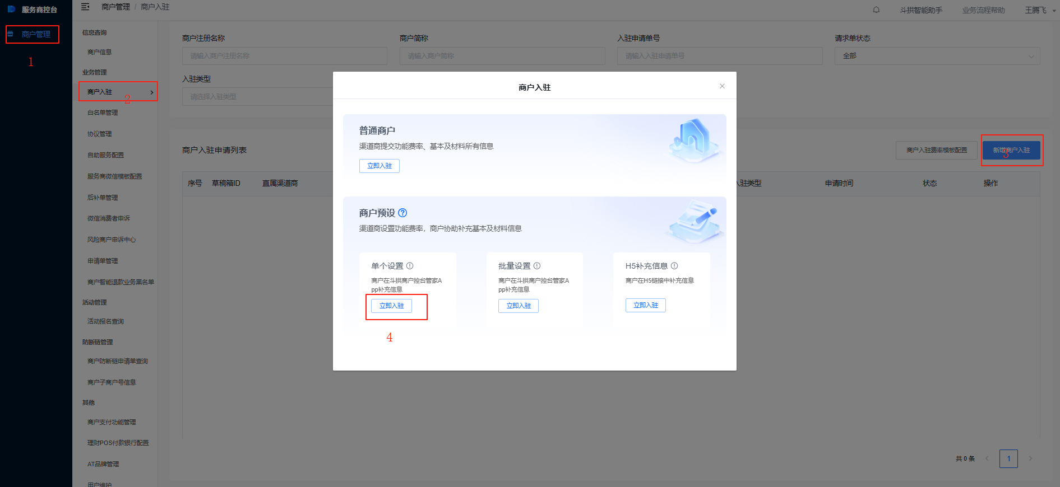Screen dimensions: 1060x487
Task: Open 自助服务配置 in the side menu
Action: [105, 155]
